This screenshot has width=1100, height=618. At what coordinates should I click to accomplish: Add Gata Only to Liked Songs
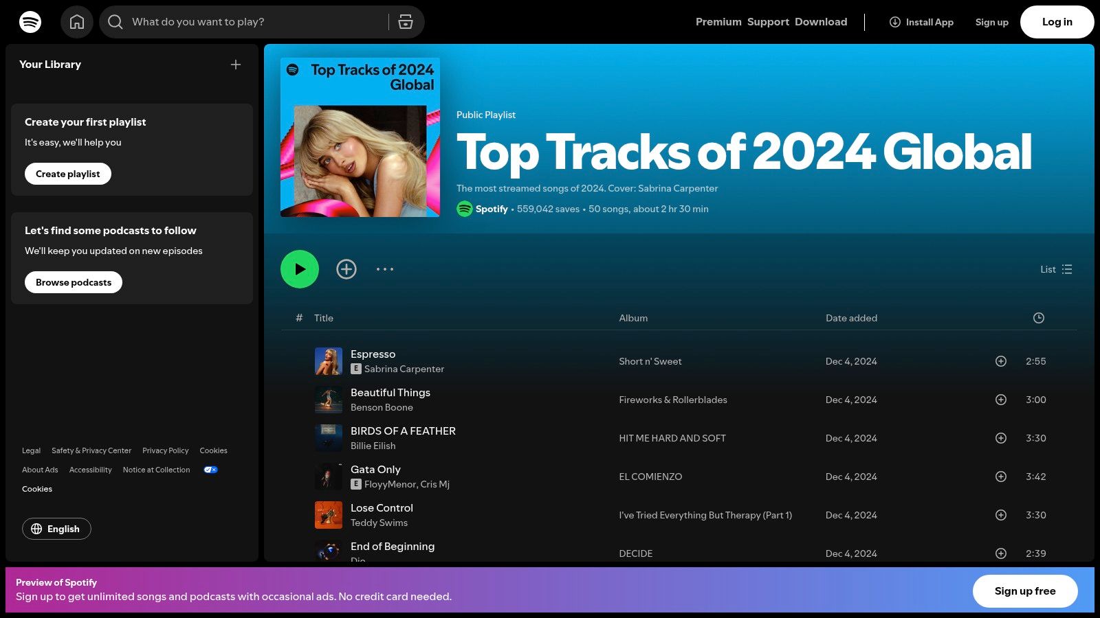[1001, 477]
